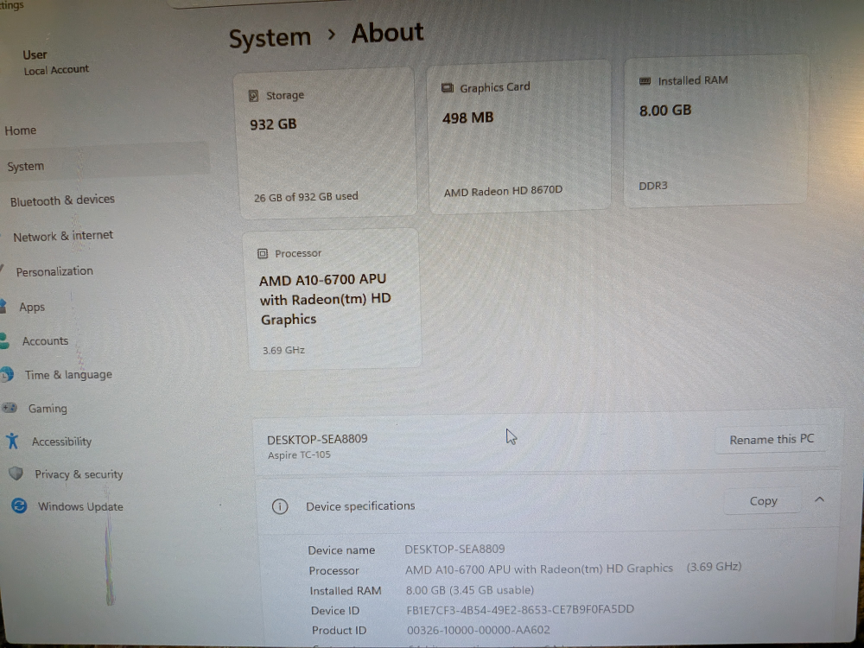Click the Windows Update sync icon

click(x=19, y=505)
